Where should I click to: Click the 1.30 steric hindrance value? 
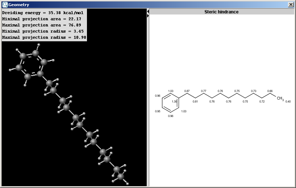click(x=174, y=102)
